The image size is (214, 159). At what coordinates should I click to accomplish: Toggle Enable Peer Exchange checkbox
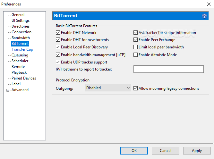pyautogui.click(x=135, y=40)
